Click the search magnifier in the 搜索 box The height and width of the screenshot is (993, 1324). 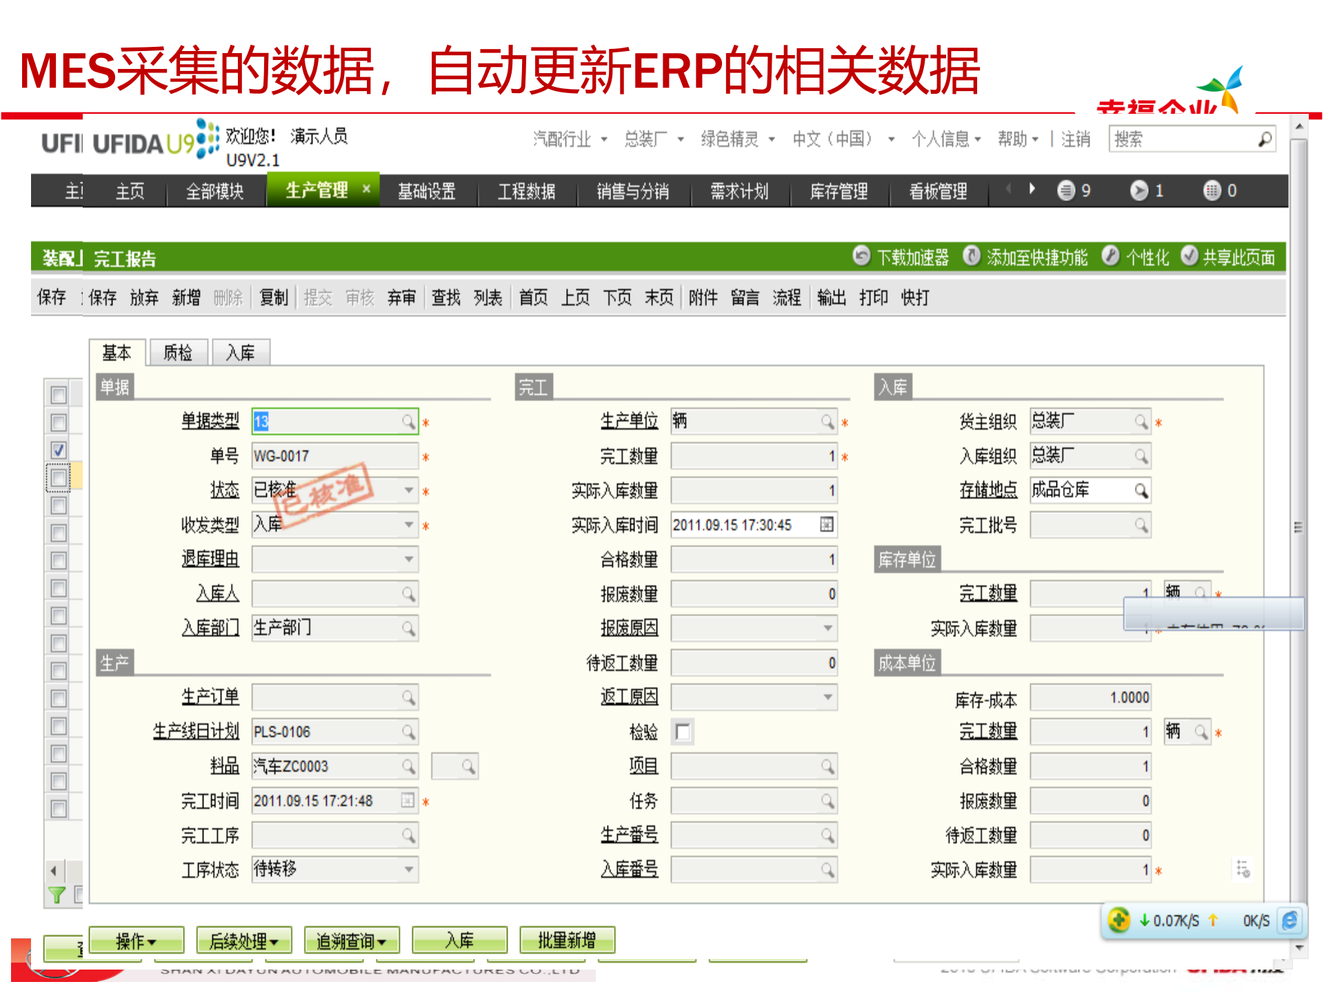pos(1265,139)
